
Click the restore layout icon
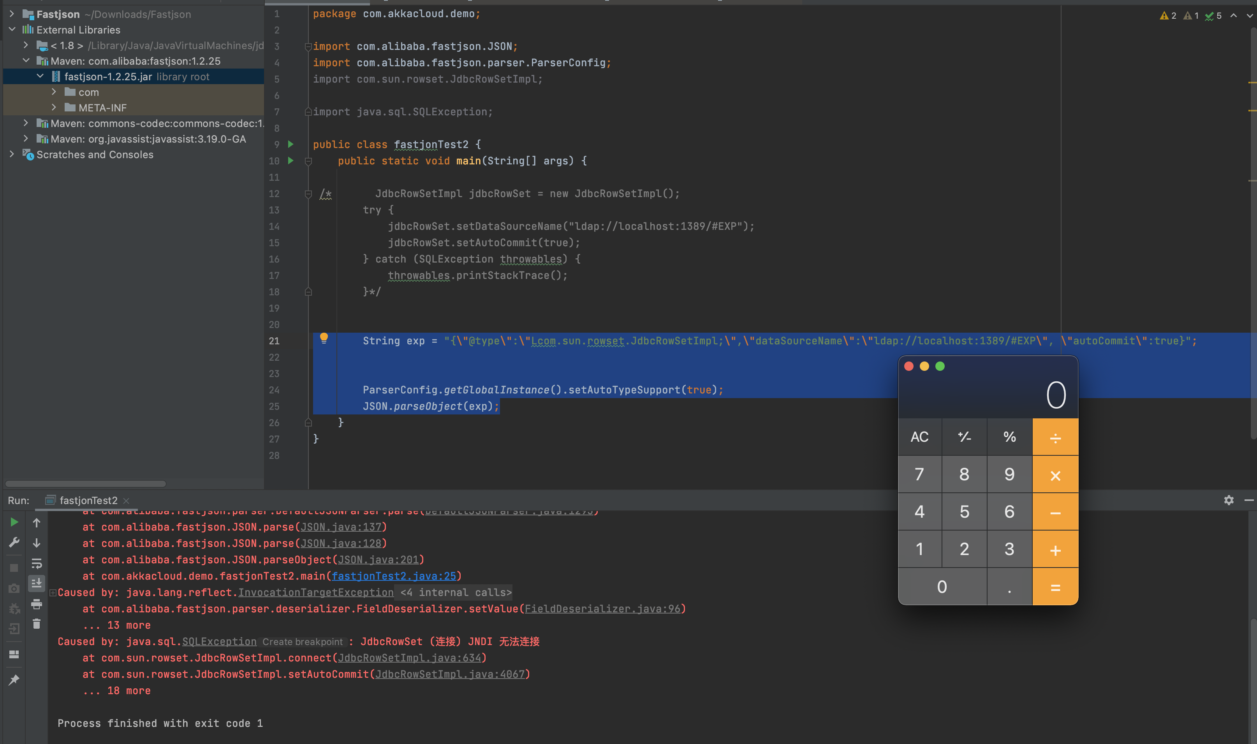pos(14,654)
